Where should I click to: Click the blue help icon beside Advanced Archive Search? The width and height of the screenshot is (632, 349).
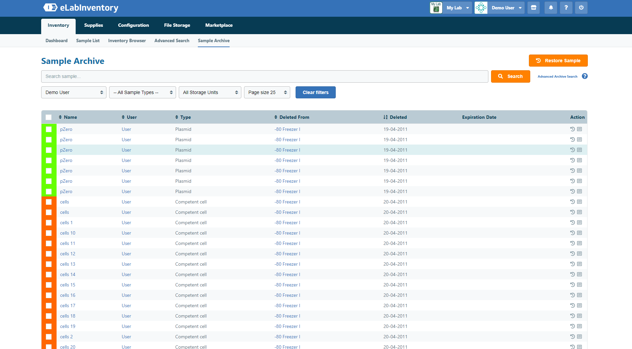(x=585, y=76)
